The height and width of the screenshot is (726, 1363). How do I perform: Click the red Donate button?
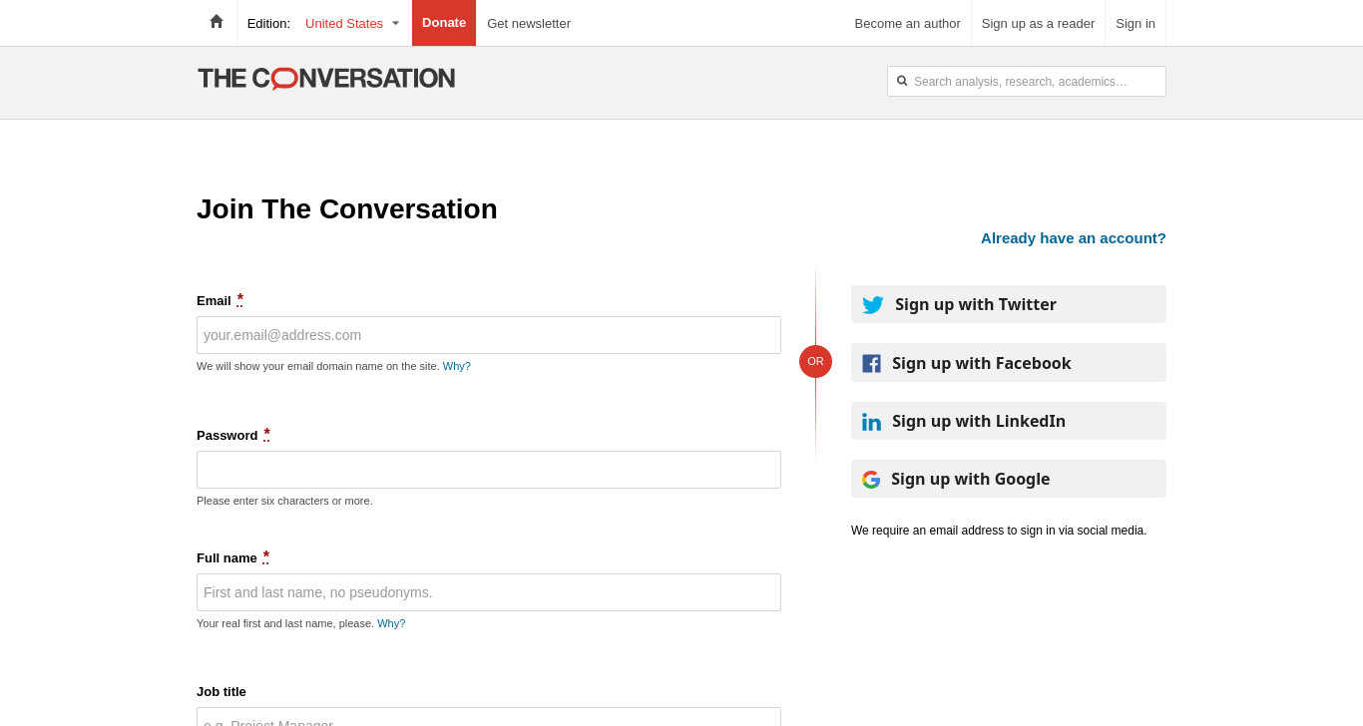point(444,23)
